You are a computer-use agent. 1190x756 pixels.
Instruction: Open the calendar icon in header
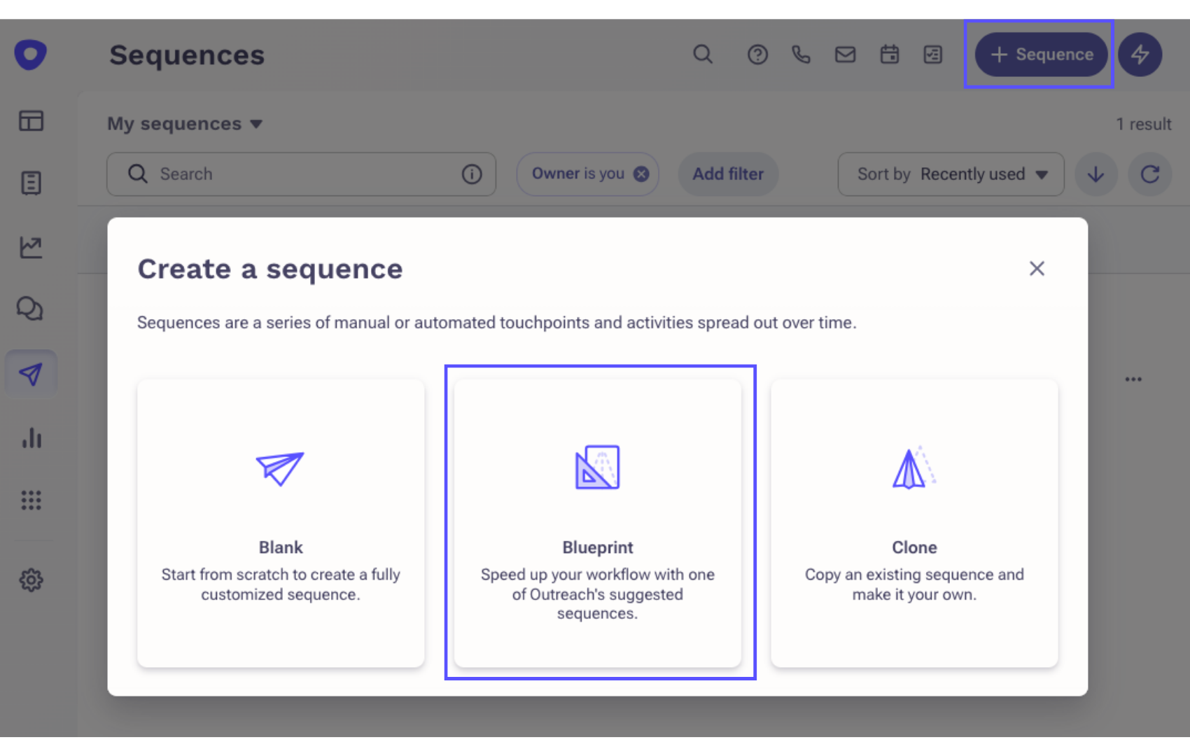890,55
